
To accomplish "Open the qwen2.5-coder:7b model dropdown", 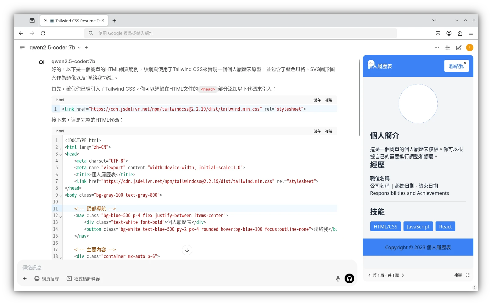I will point(55,48).
